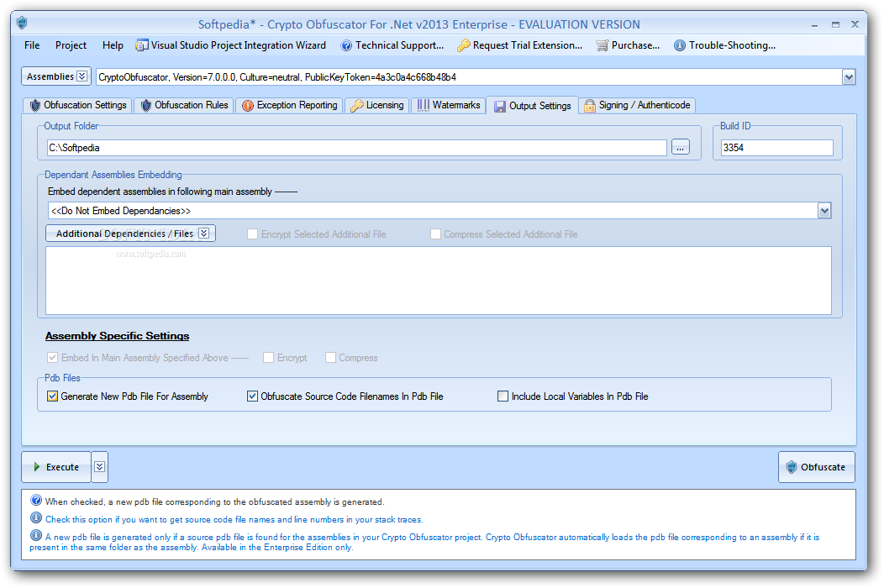Click the Build ID field showing 3354
884x588 pixels.
point(777,148)
